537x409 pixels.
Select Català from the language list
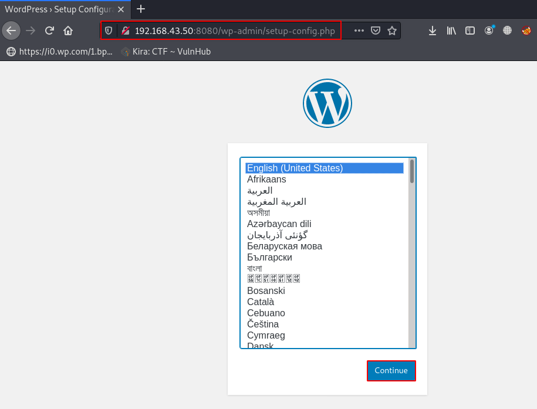[325, 302]
